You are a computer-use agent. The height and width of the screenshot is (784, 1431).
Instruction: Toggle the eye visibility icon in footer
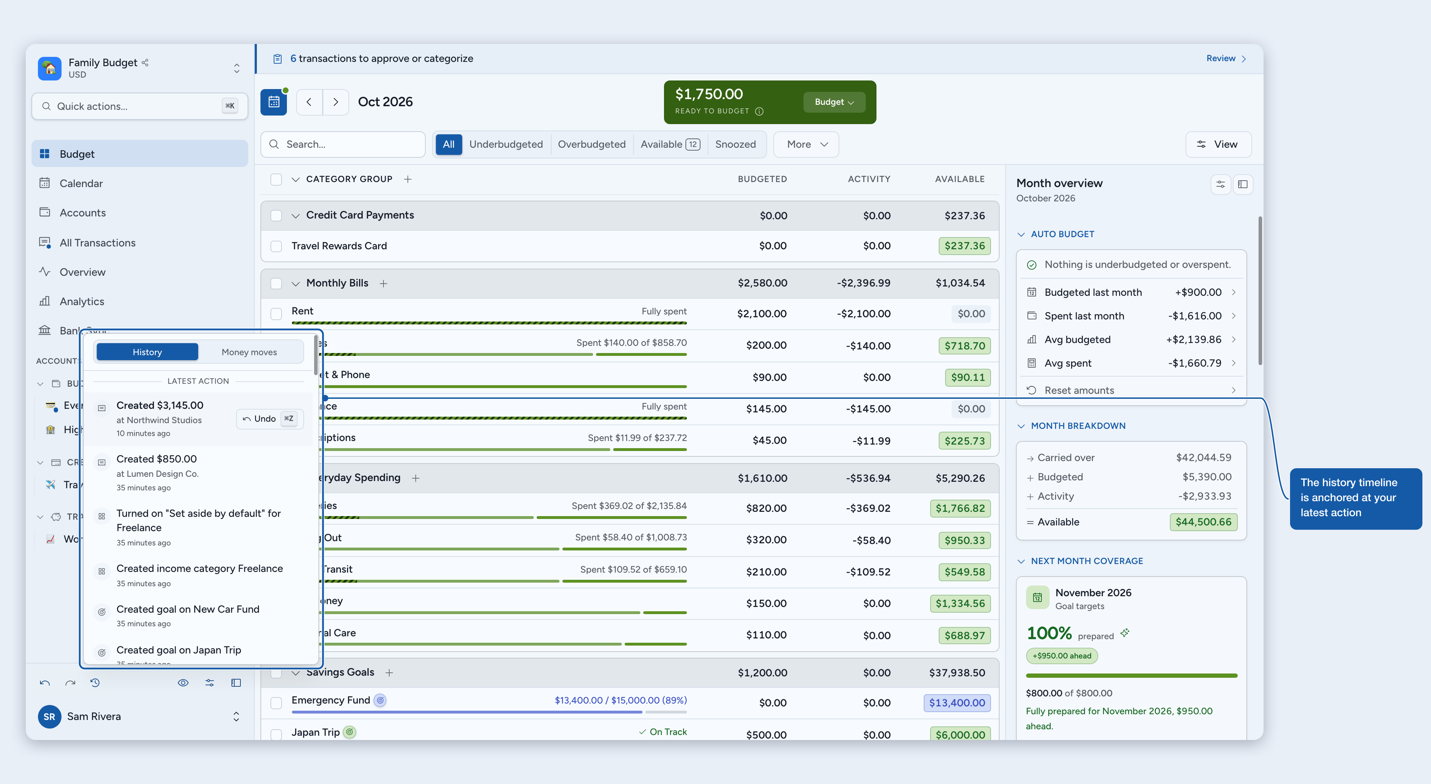pyautogui.click(x=183, y=683)
